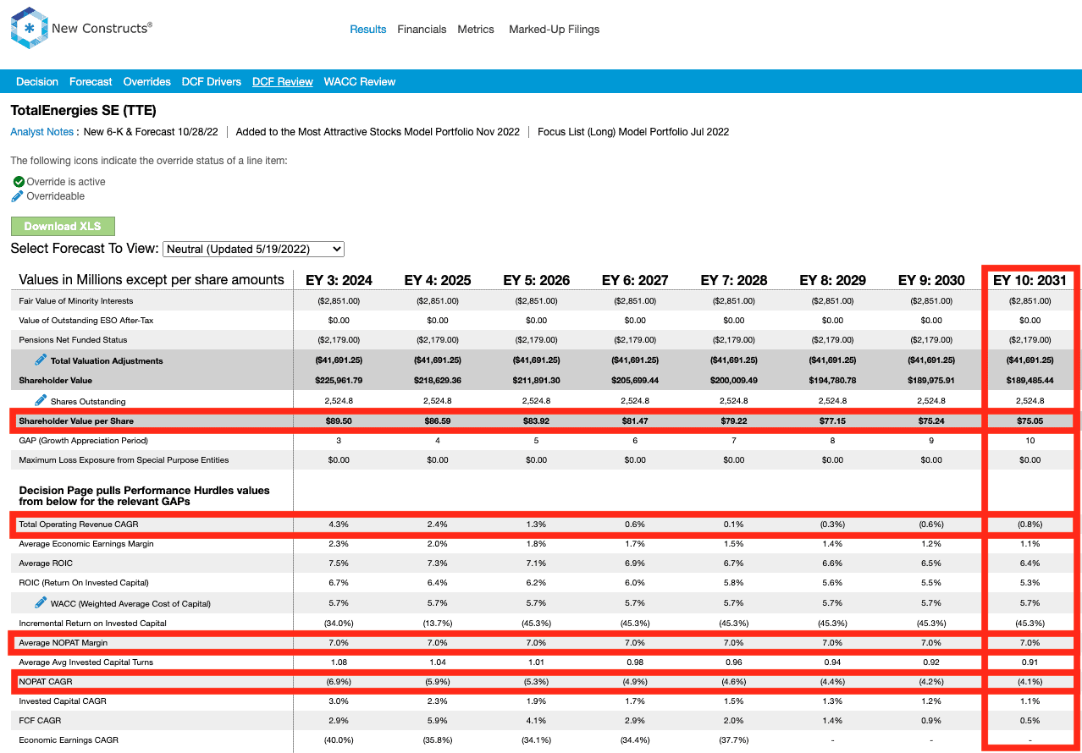Click the EY 8: 2029 column header

(x=833, y=280)
